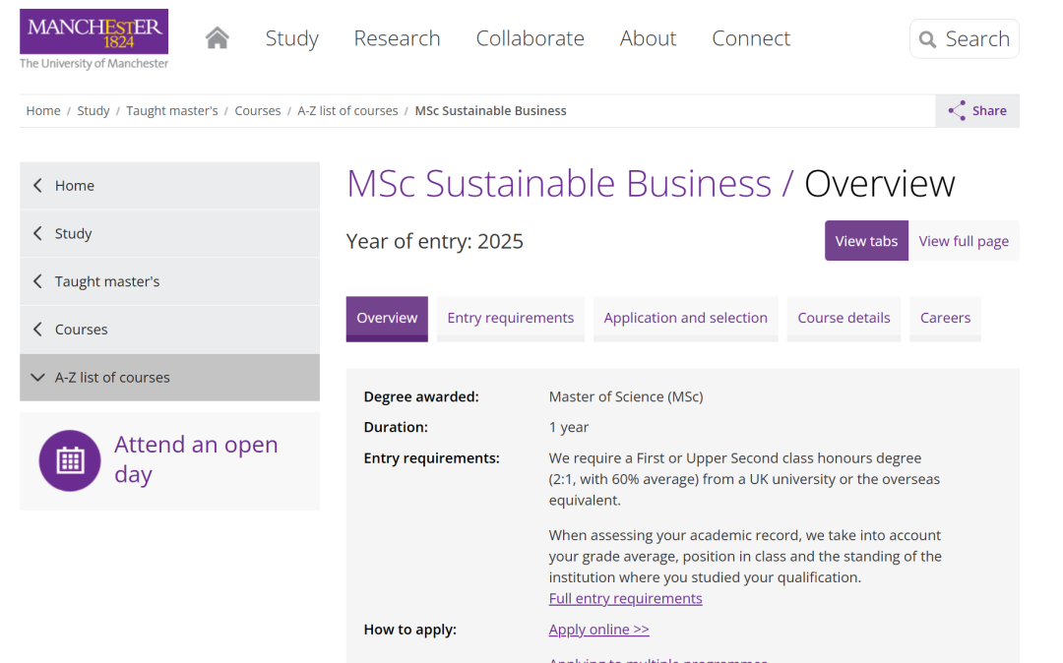1063x663 pixels.
Task: Open the home icon in the navigation bar
Action: pyautogui.click(x=217, y=38)
